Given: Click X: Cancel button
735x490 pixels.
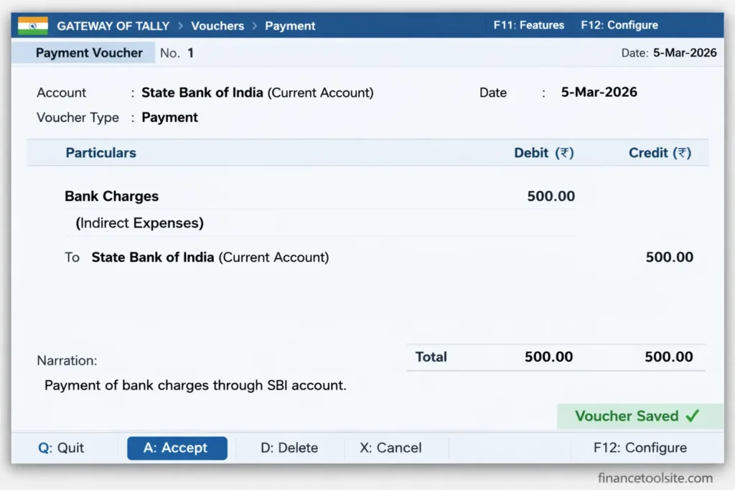Looking at the screenshot, I should pos(390,448).
